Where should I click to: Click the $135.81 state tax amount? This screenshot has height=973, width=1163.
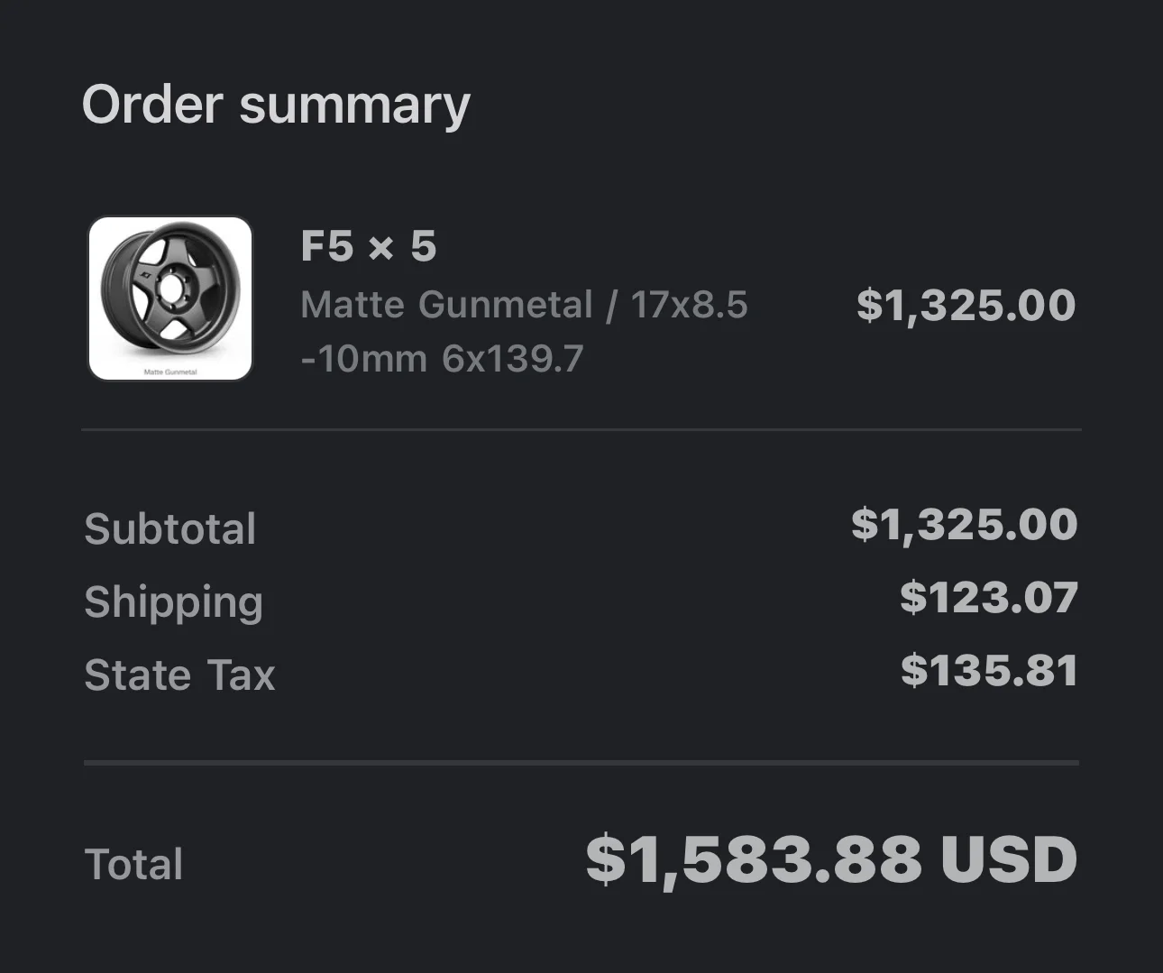(990, 671)
